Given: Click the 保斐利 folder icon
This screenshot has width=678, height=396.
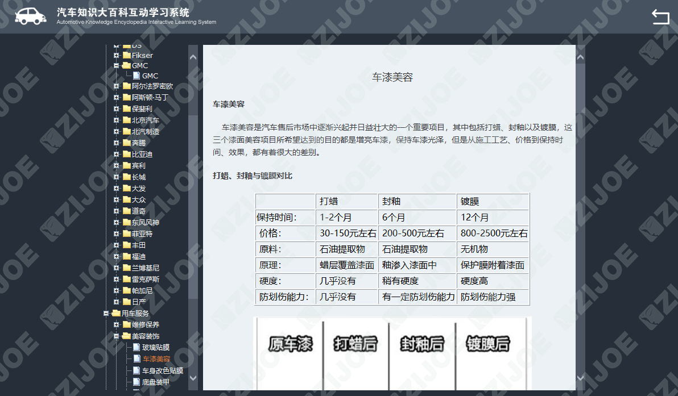Looking at the screenshot, I should pyautogui.click(x=127, y=109).
